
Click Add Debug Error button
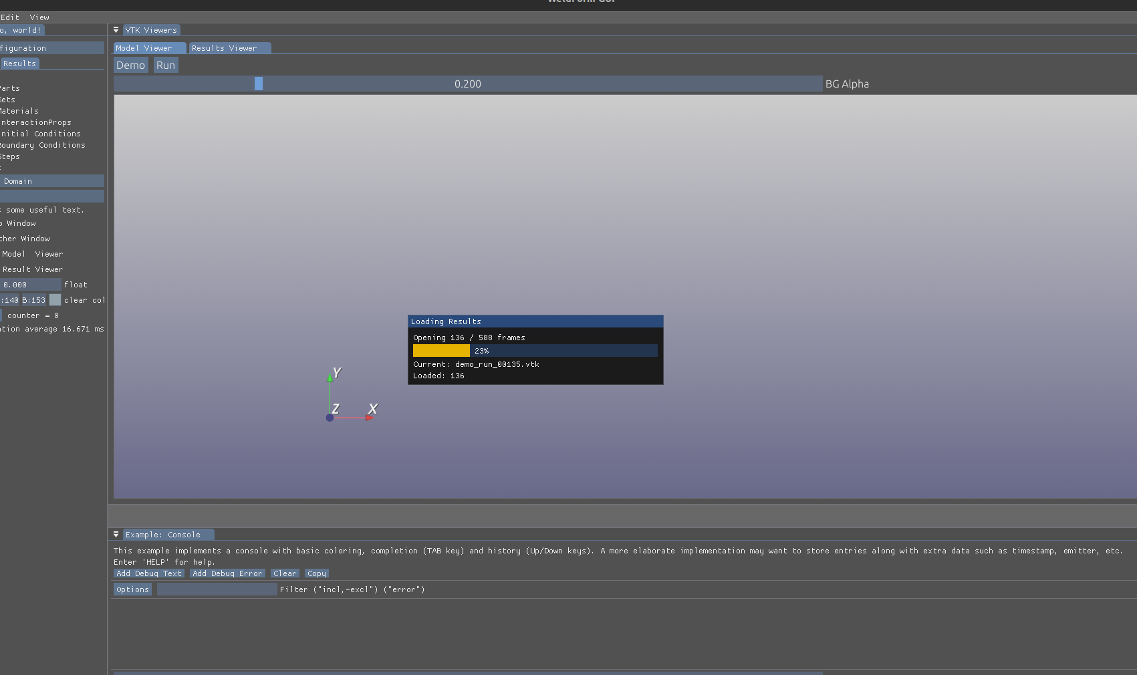(227, 573)
